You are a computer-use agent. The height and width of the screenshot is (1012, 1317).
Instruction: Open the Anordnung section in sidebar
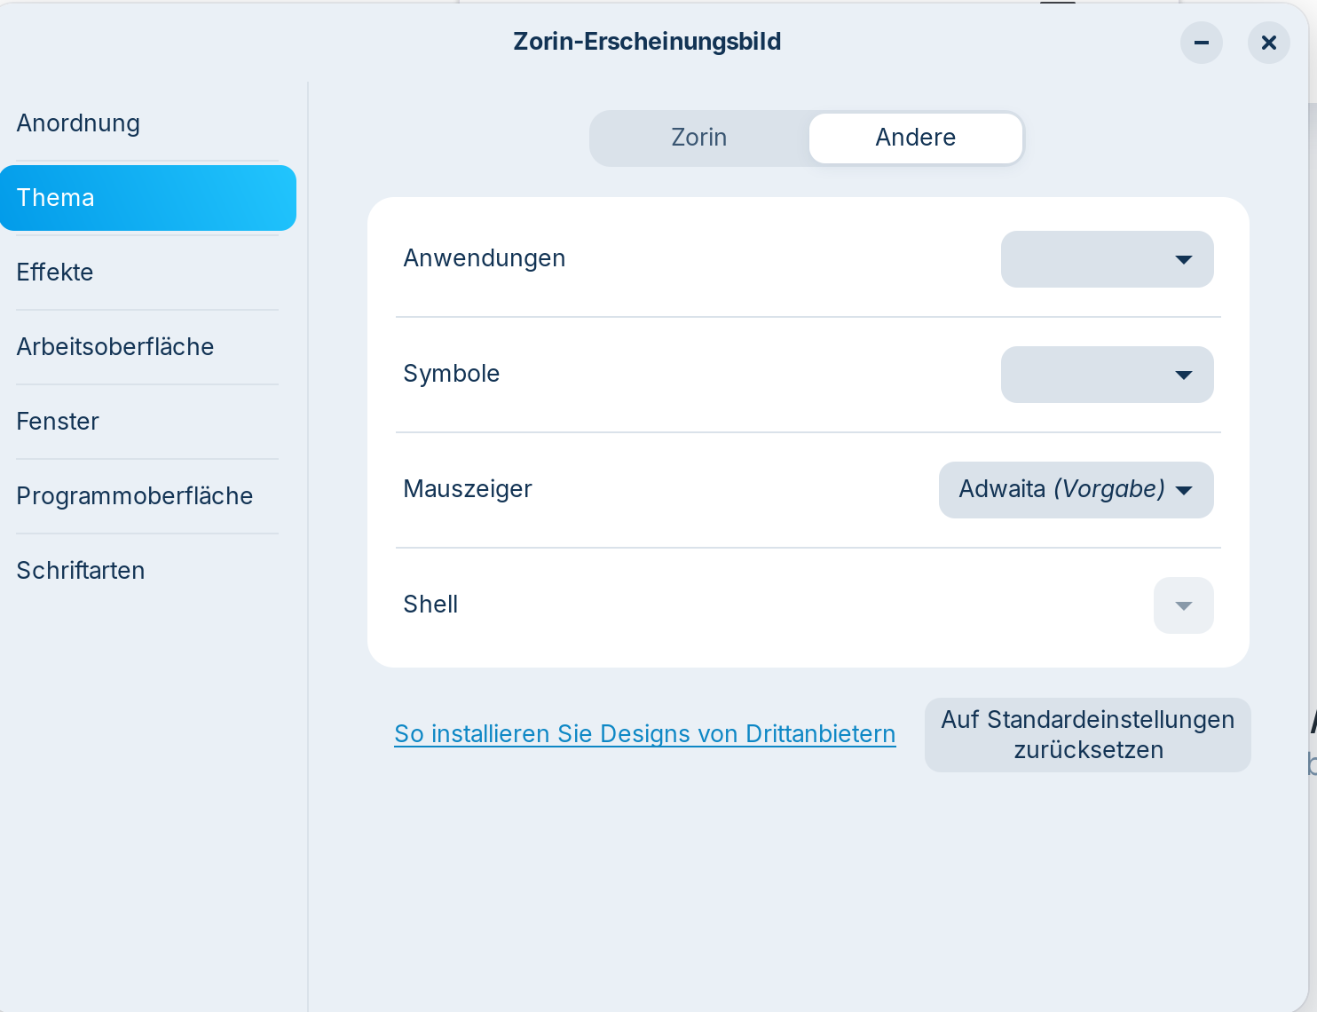point(78,123)
